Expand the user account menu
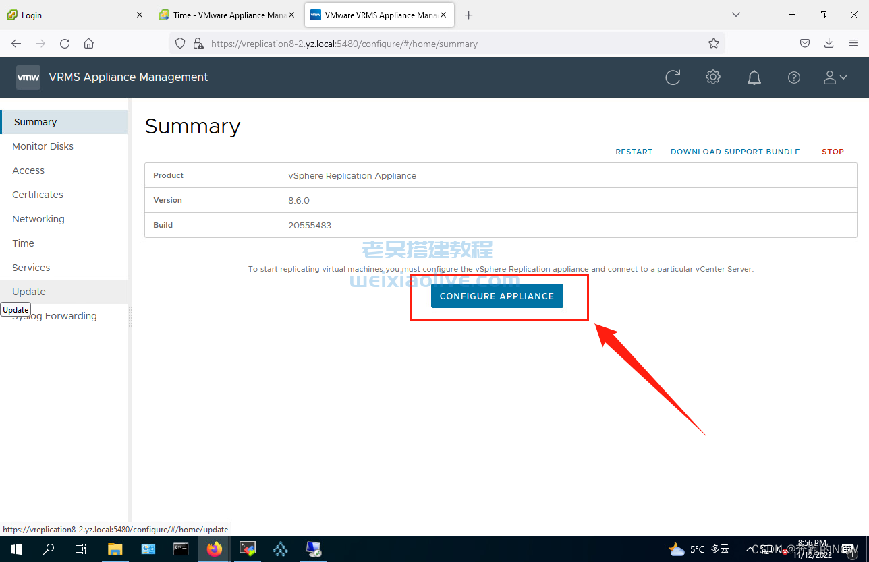The height and width of the screenshot is (562, 869). click(835, 77)
